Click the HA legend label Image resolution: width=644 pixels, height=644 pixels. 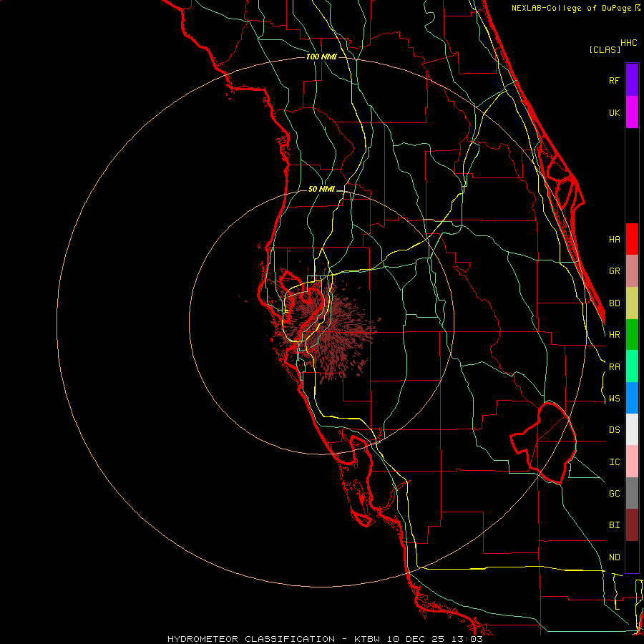coord(615,240)
